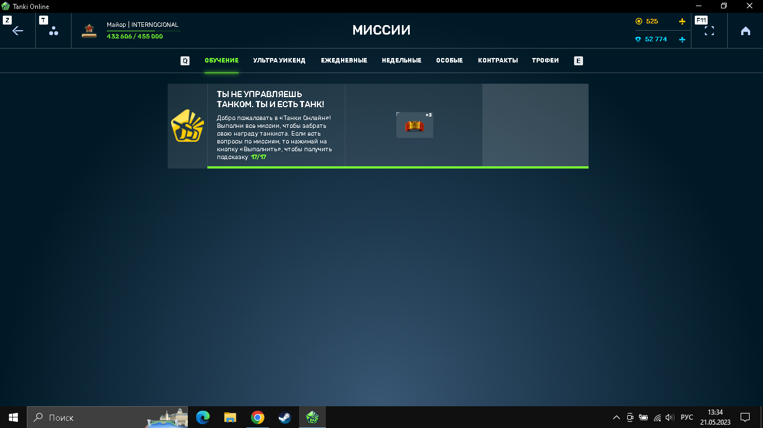Check the battery status icon
The width and height of the screenshot is (763, 428).
643,417
